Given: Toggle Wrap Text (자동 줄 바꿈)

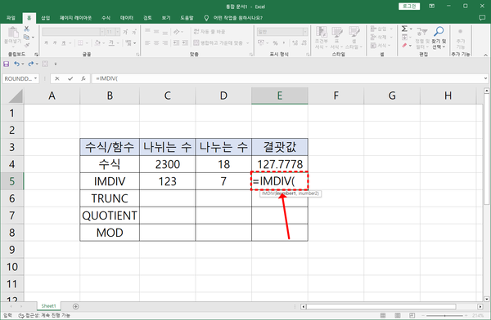Looking at the screenshot, I should coord(209,32).
